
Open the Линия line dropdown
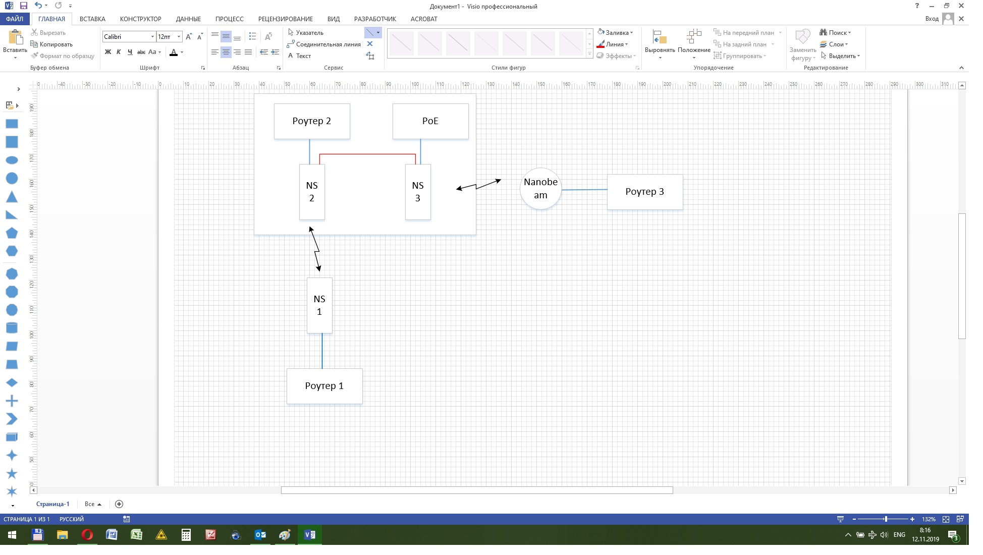613,44
